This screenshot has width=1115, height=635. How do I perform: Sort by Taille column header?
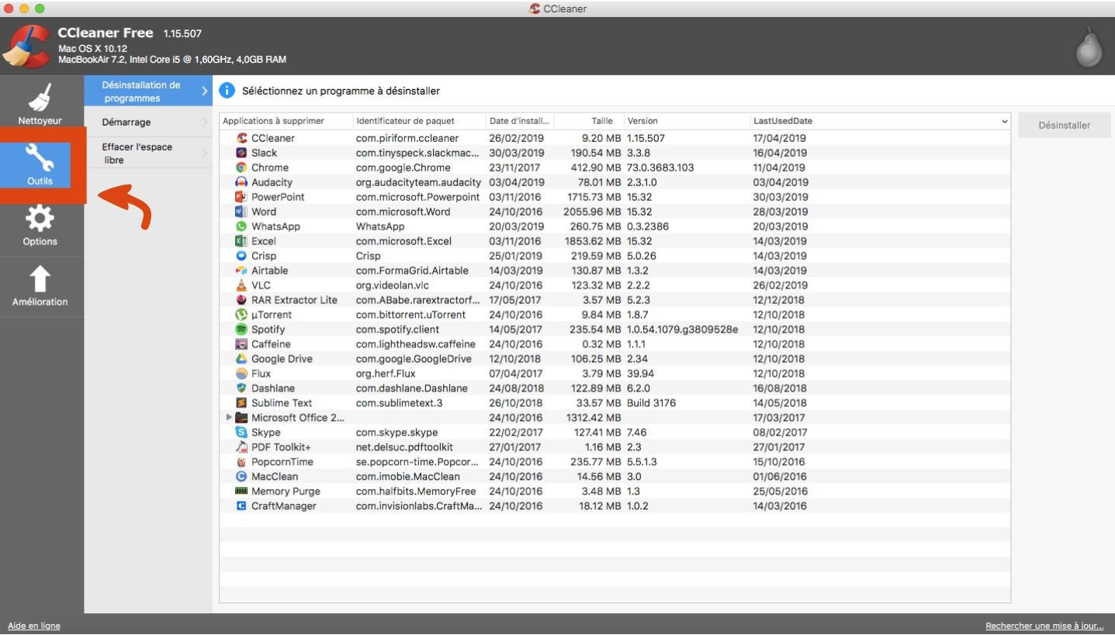pyautogui.click(x=589, y=121)
